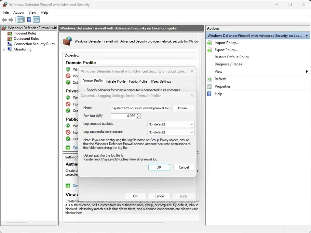Click the blue Help toolbar icon
This screenshot has height=233, width=311.
29,20
